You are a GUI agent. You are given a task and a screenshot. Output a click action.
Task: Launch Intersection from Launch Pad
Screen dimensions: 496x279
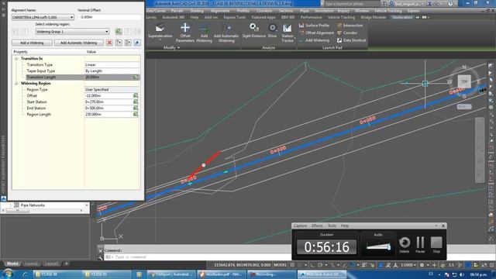(x=350, y=26)
